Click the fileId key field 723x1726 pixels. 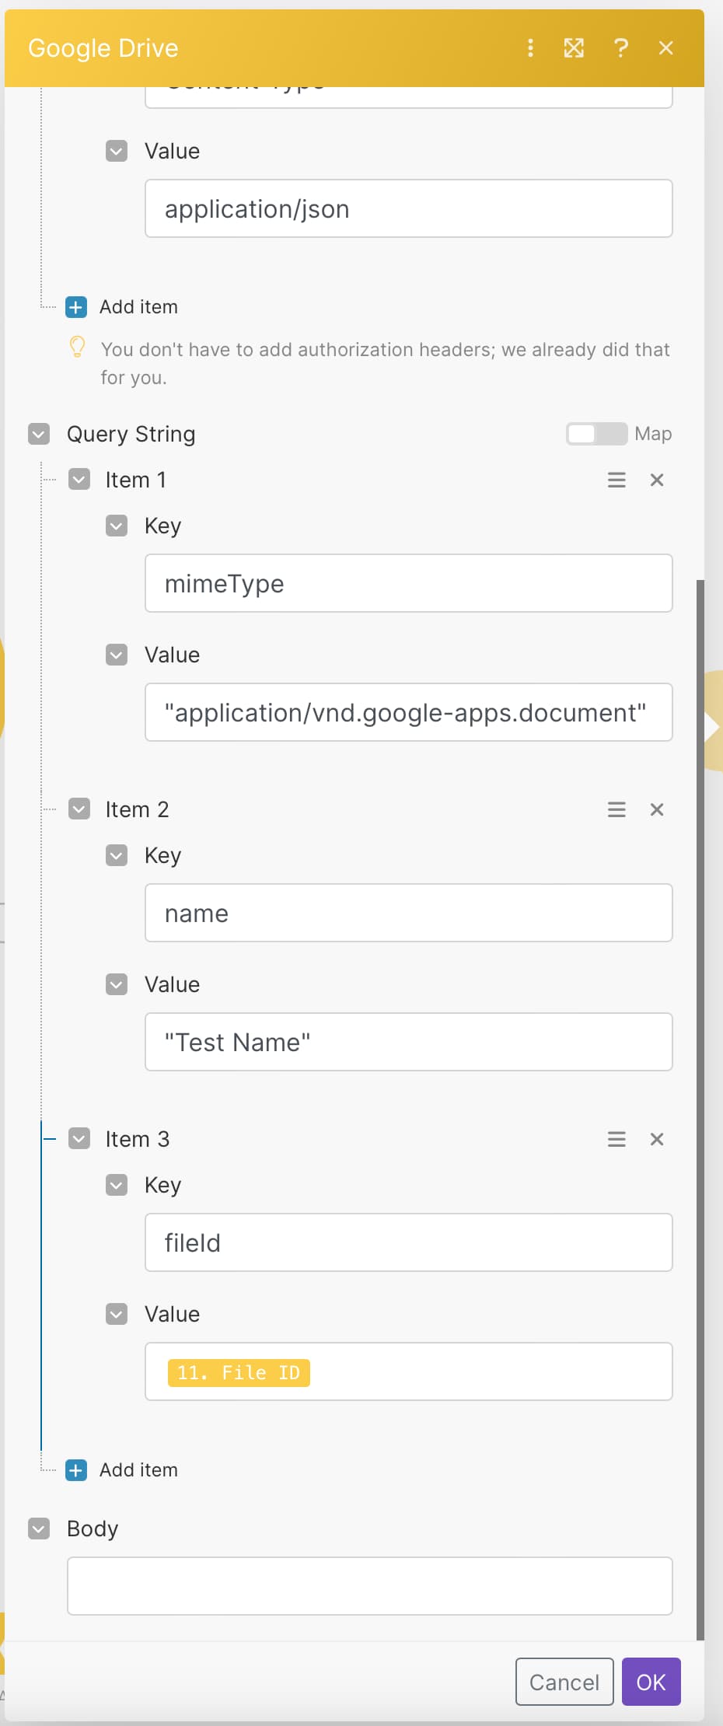click(409, 1242)
